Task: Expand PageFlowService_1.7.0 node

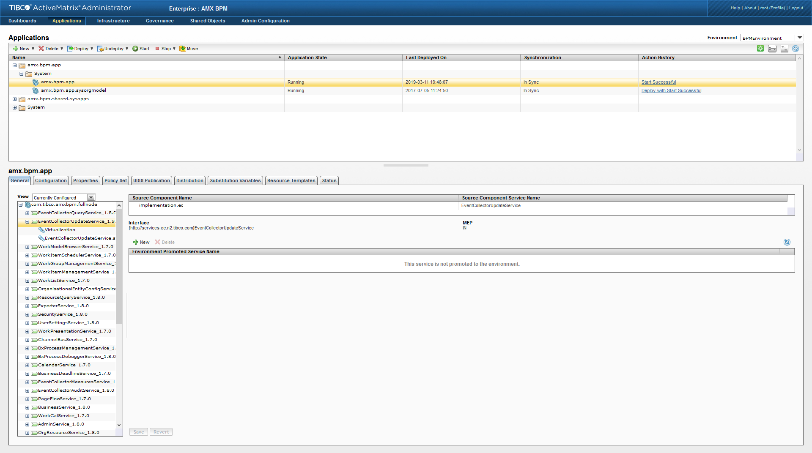Action: (x=27, y=399)
